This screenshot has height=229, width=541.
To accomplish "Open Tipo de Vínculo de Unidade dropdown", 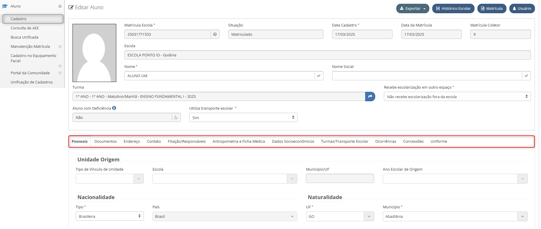I will 110,179.
